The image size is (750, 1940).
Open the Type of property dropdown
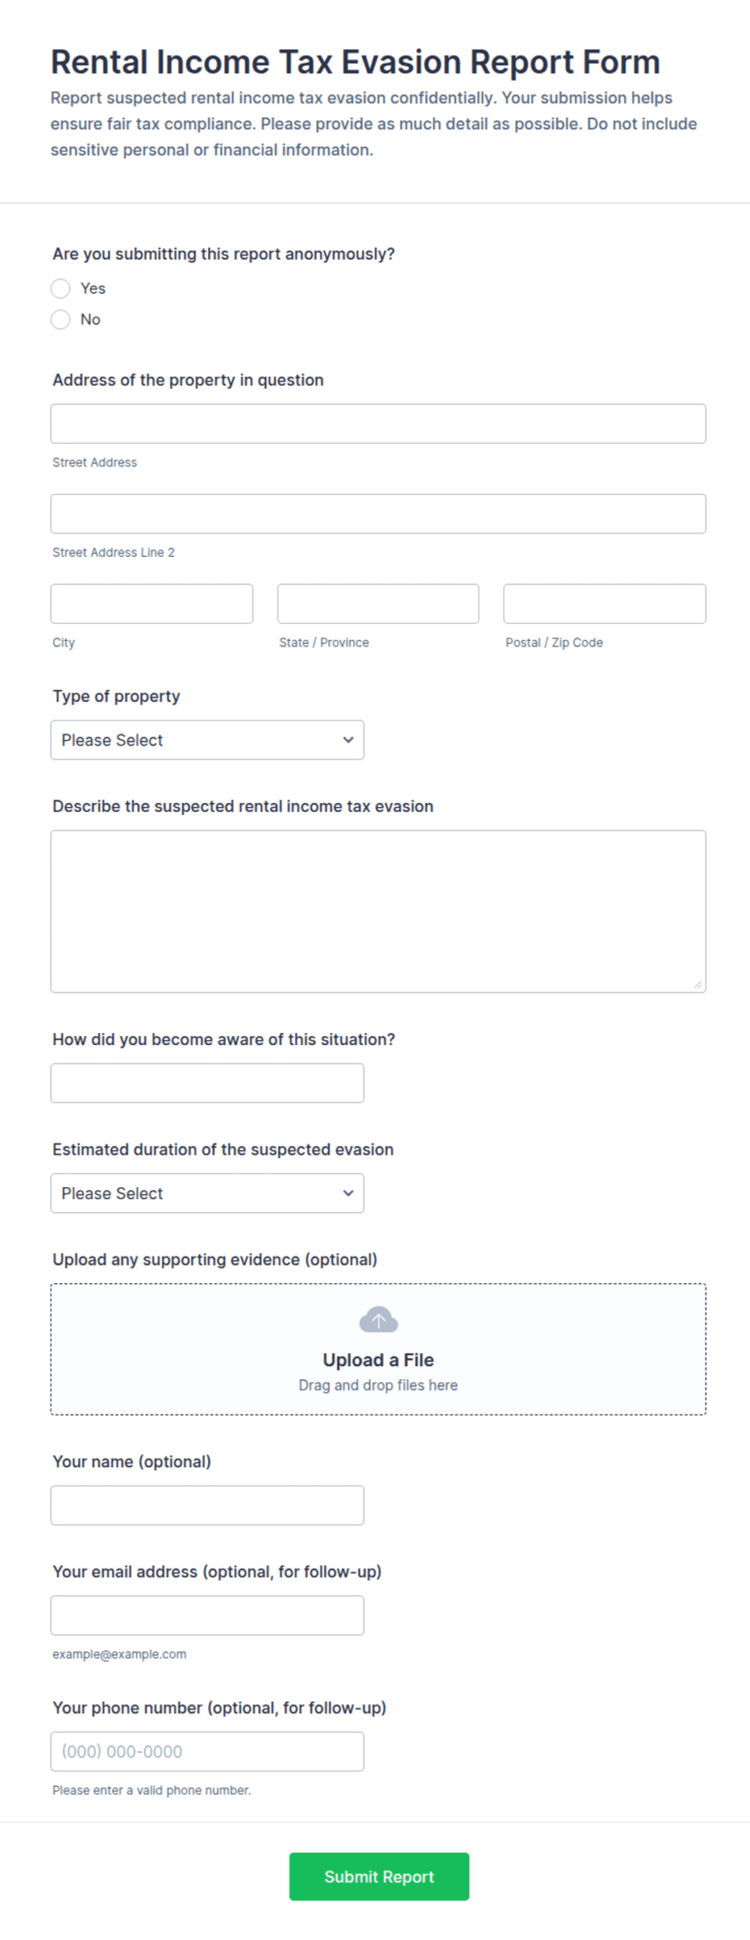[x=207, y=740]
